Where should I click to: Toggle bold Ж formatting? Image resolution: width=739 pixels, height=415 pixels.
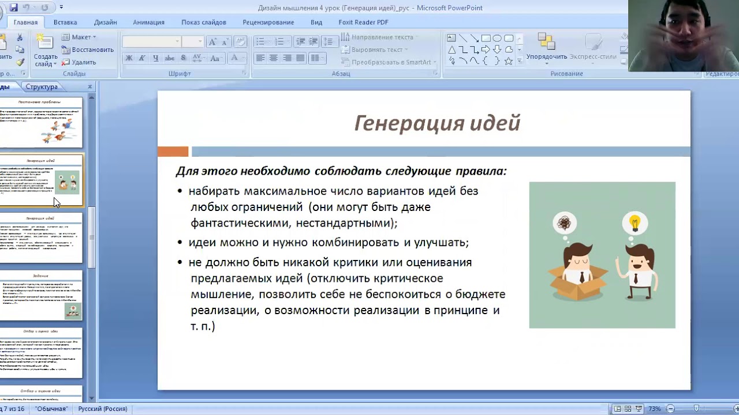pyautogui.click(x=129, y=58)
